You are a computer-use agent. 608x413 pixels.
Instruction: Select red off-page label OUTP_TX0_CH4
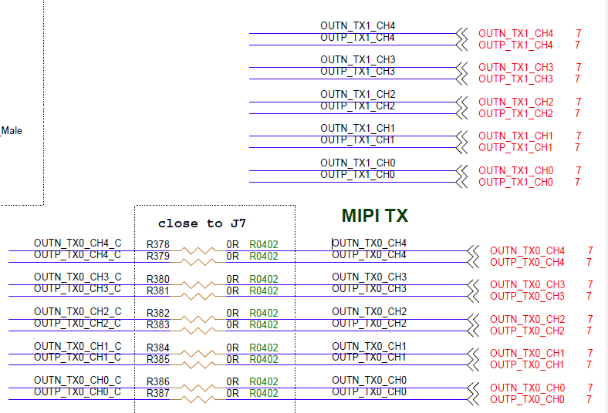527,263
